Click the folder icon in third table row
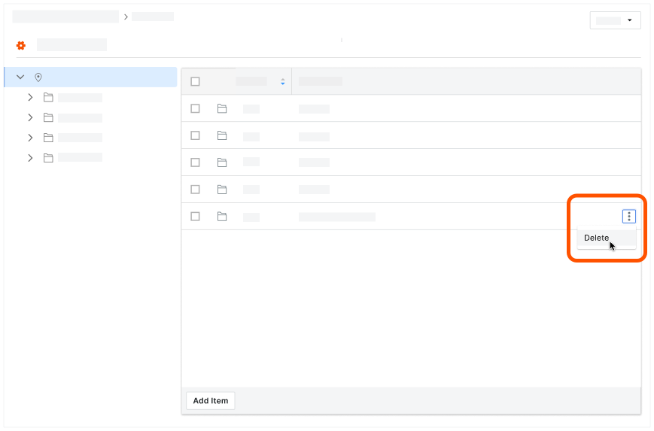654x431 pixels. pos(222,162)
